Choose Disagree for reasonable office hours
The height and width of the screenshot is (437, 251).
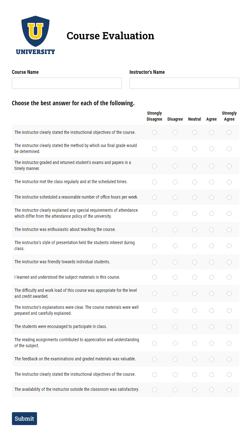point(175,197)
